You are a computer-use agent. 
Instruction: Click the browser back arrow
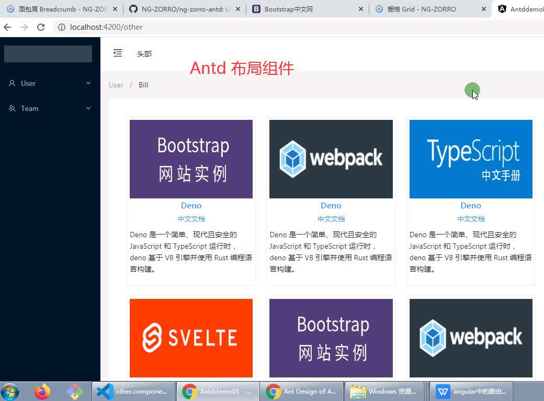(x=7, y=27)
